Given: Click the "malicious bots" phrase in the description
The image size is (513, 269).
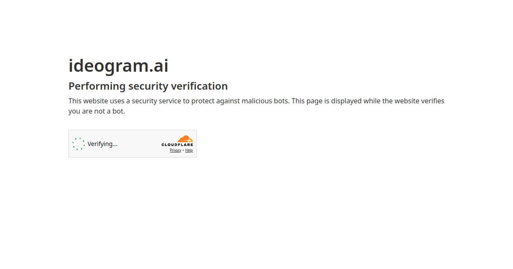Looking at the screenshot, I should click(265, 101).
